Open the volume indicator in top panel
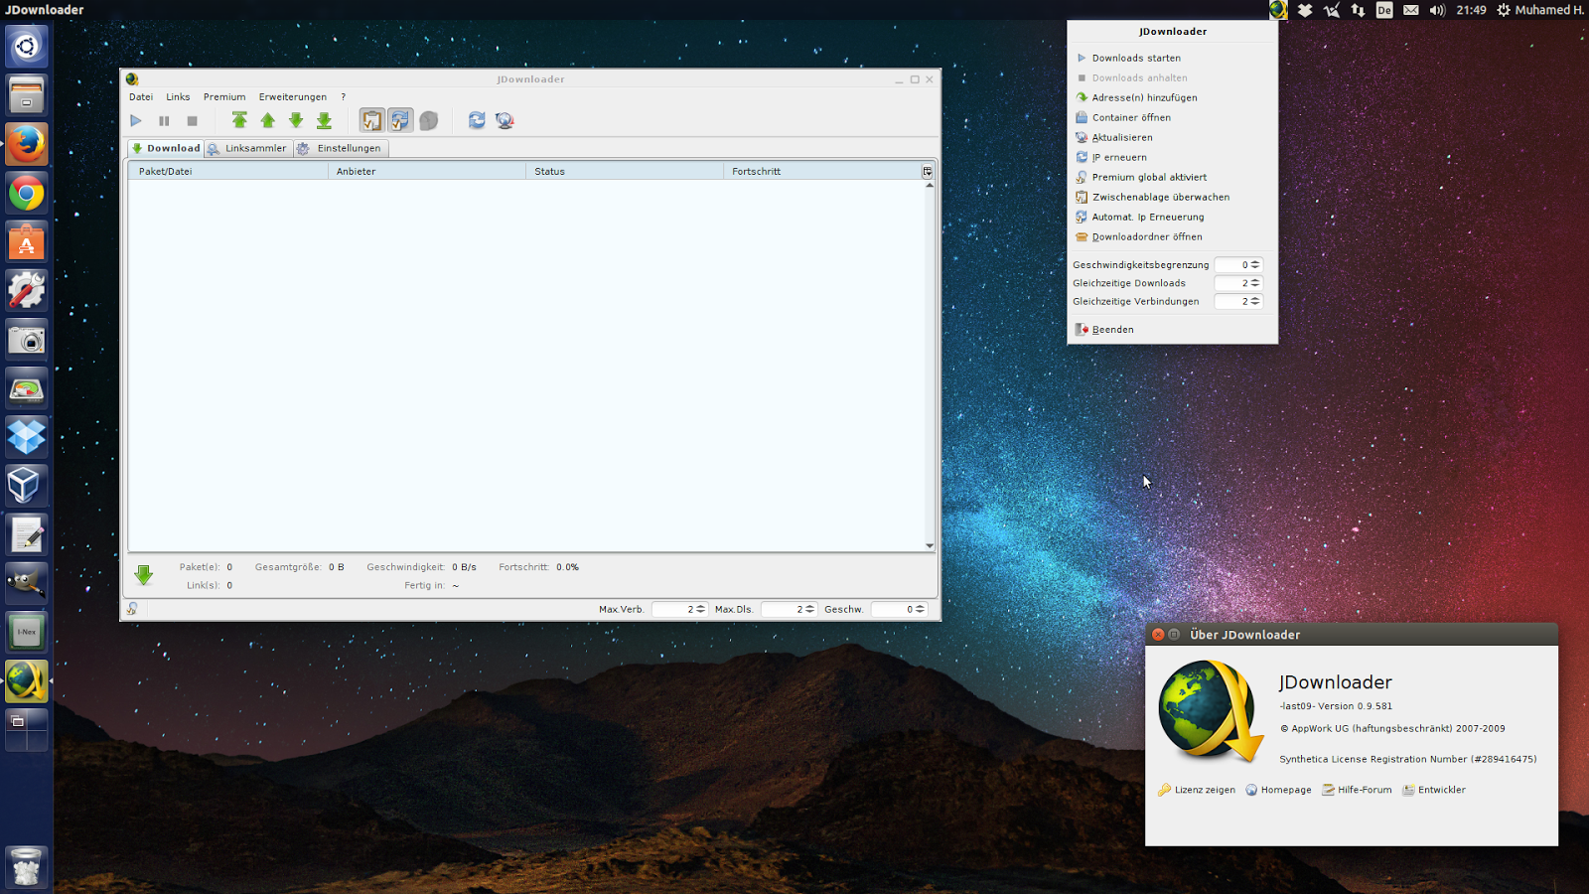This screenshot has height=894, width=1589. coord(1437,10)
